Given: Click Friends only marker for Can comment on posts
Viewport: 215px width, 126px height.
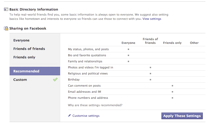Looking at the screenshot, I should tap(172, 86).
